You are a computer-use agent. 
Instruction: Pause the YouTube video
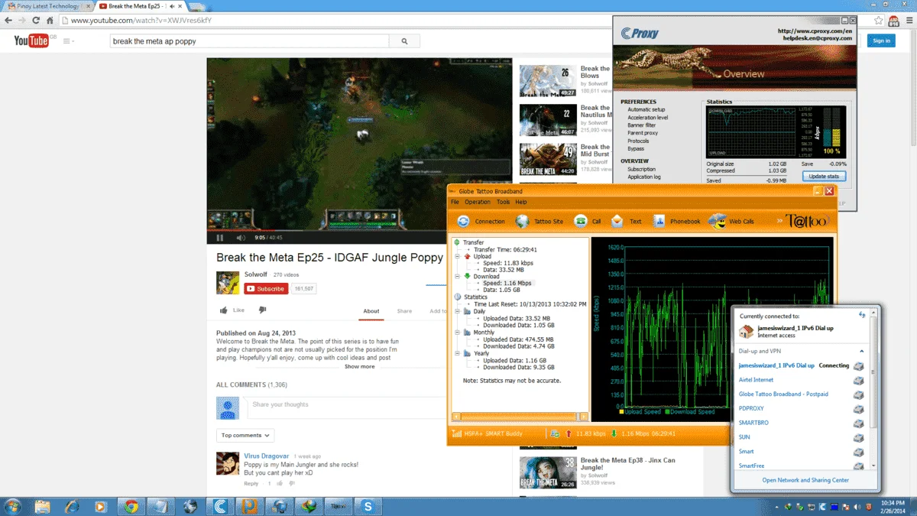[x=221, y=238]
